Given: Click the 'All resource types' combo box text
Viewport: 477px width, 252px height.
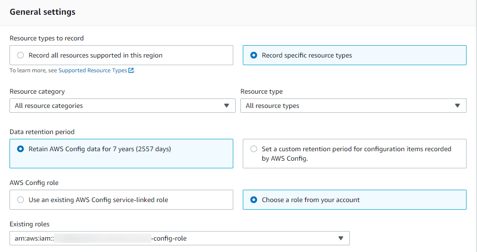Looking at the screenshot, I should pyautogui.click(x=272, y=106).
